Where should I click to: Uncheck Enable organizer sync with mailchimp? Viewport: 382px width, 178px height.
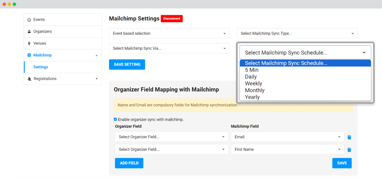[x=115, y=120]
